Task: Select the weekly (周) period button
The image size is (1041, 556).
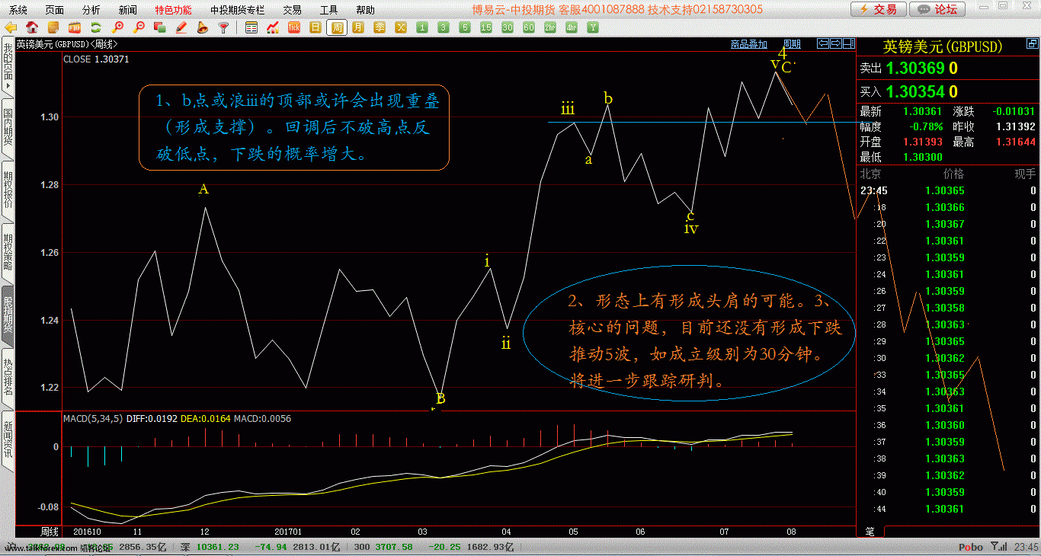Action: coord(337,27)
